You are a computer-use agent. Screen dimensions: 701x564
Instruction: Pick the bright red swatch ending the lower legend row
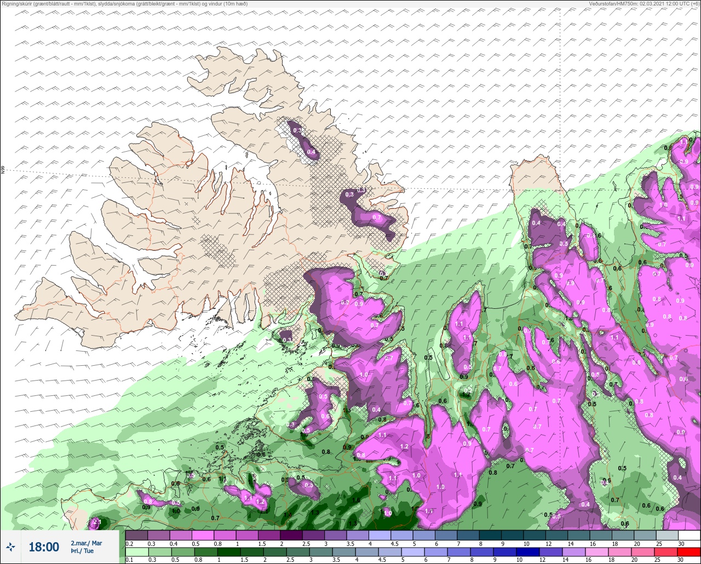point(689,552)
